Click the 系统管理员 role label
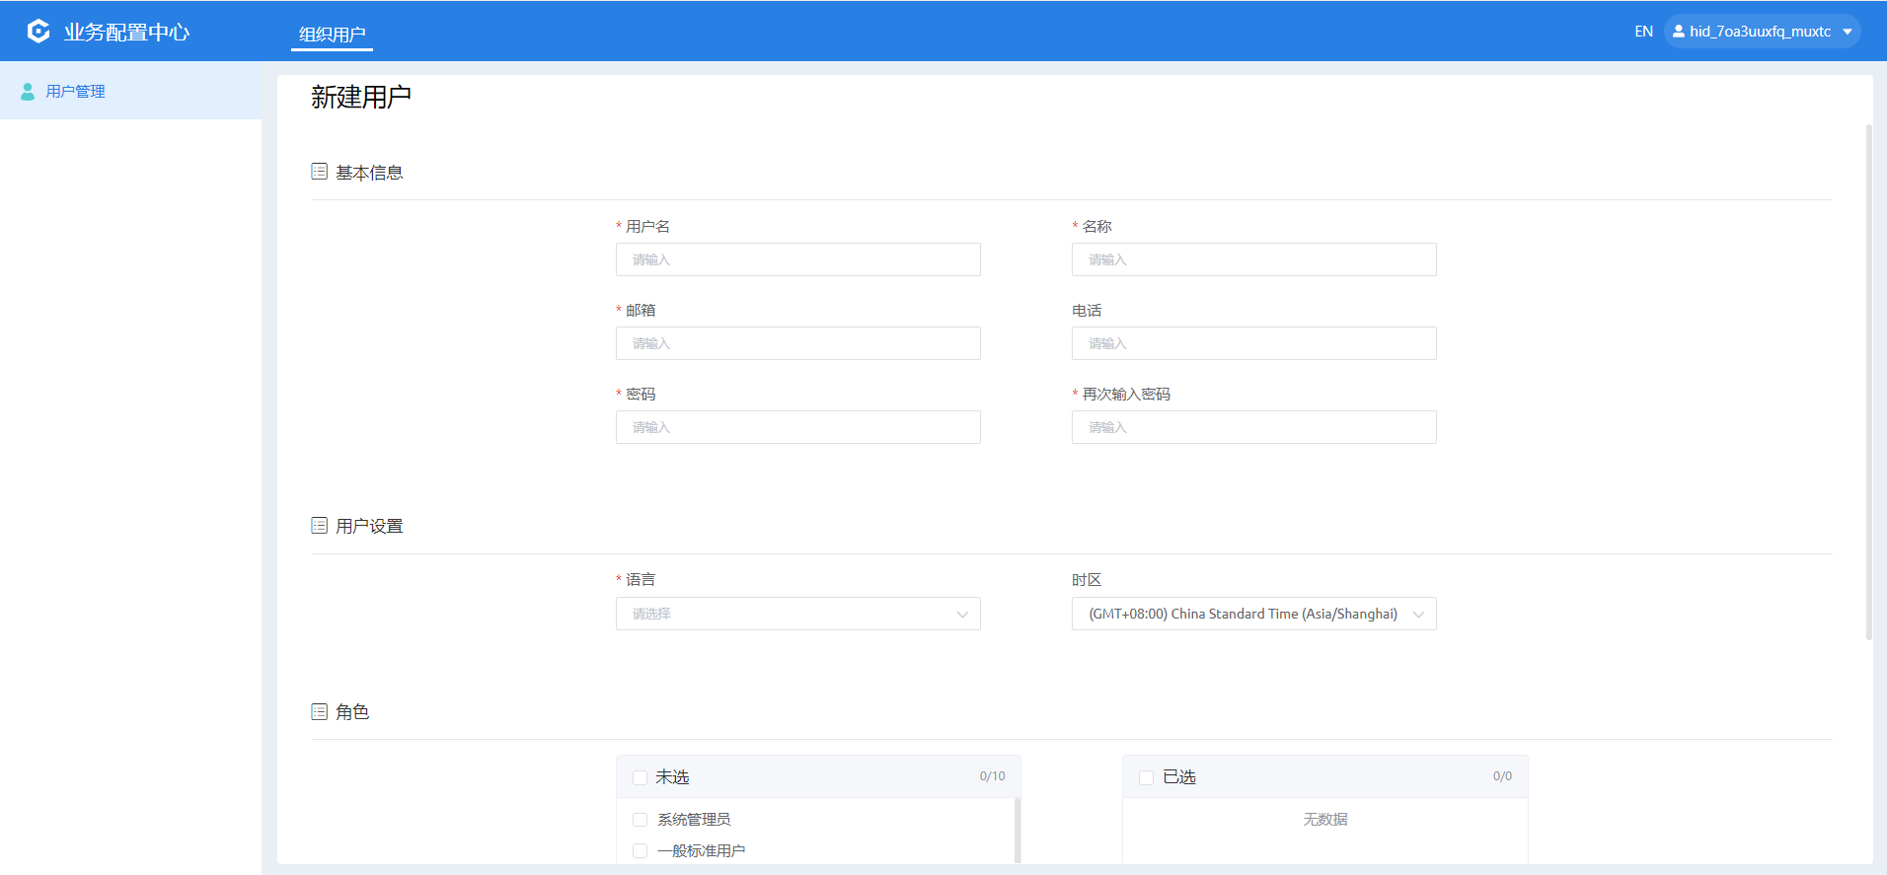This screenshot has width=1887, height=875. (694, 820)
